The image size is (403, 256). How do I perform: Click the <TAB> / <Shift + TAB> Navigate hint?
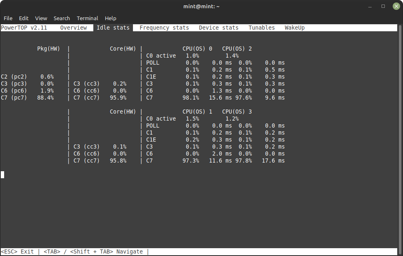93,251
